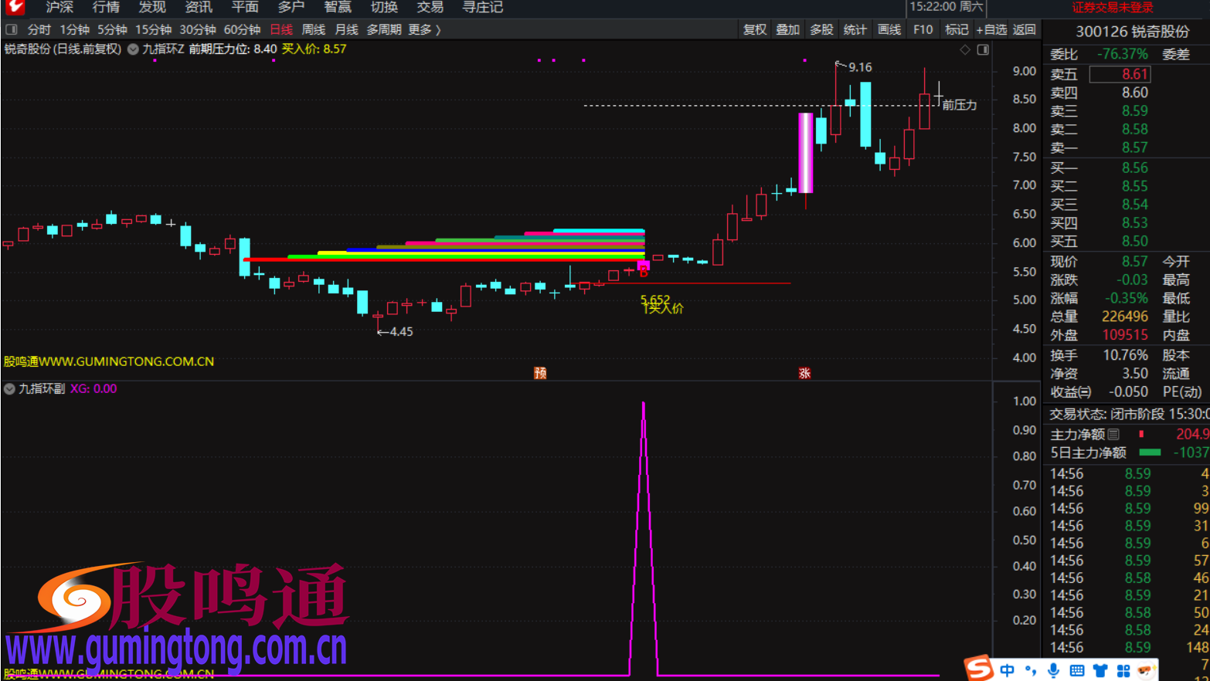Click the microphone icon in IME bar
1210x681 pixels.
[1053, 670]
